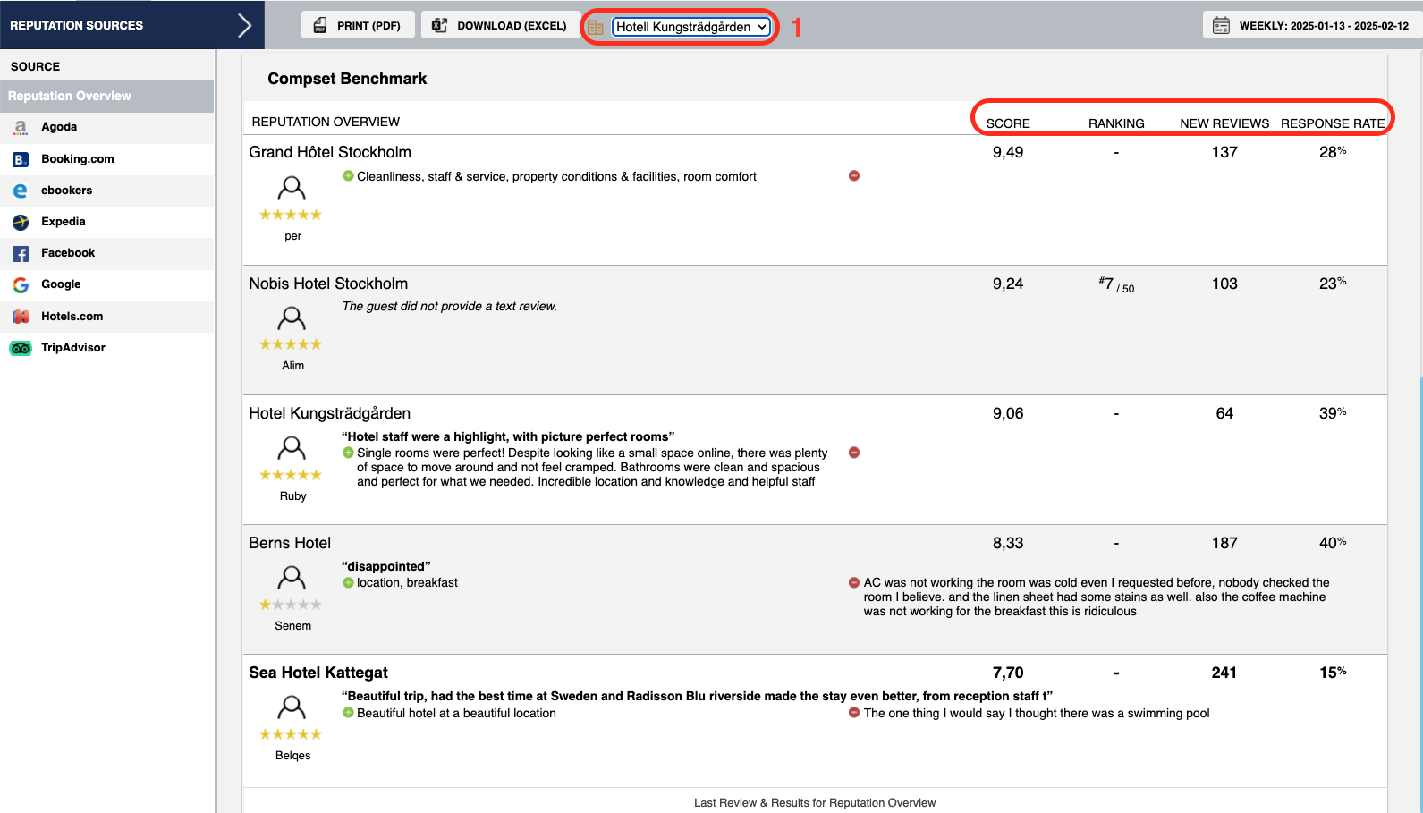Select Reputation Overview in the sidebar

(106, 96)
